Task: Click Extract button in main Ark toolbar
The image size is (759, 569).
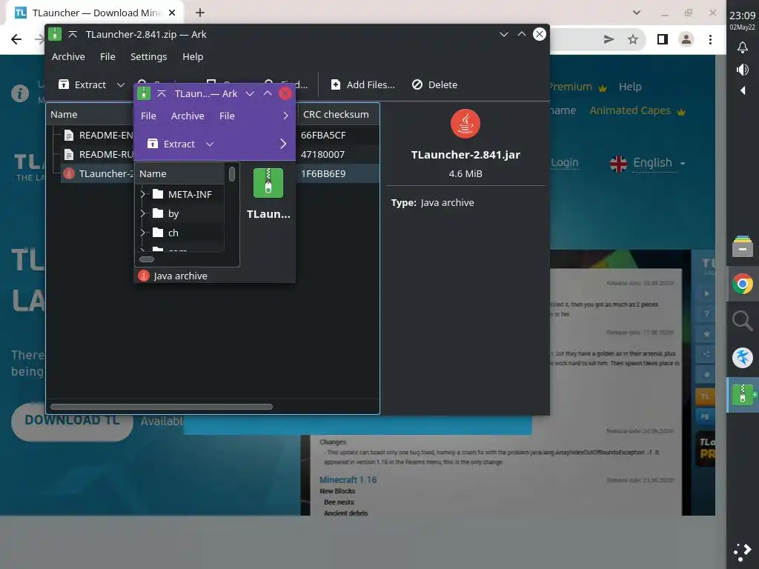Action: (x=82, y=84)
